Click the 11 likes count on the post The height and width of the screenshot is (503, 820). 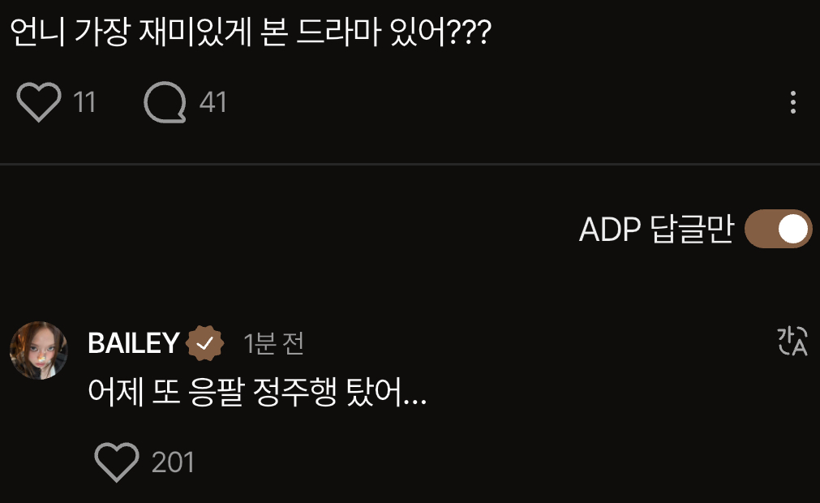[84, 102]
